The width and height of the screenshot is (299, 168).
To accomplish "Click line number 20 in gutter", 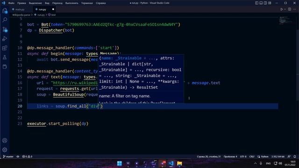I will click(x=20, y=106).
